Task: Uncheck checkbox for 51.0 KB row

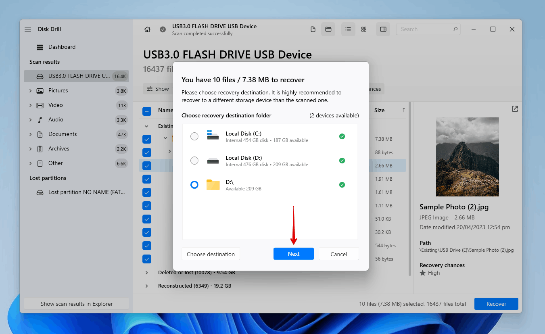Action: [x=147, y=219]
